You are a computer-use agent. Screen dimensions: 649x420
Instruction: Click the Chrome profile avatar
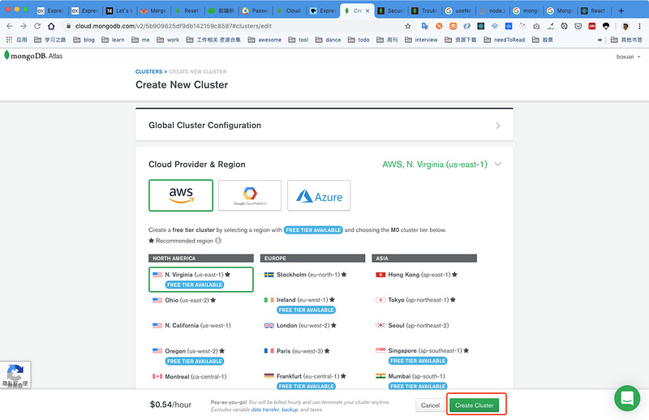coord(625,26)
